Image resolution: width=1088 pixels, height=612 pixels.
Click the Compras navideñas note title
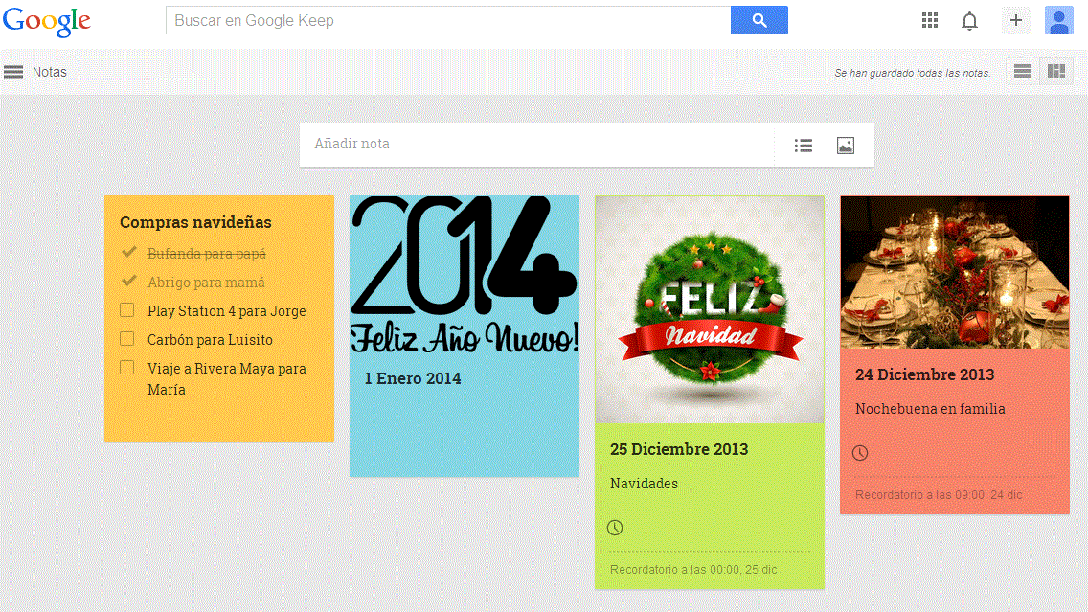pyautogui.click(x=195, y=222)
